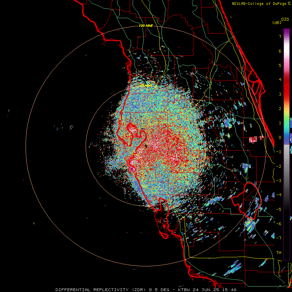This screenshot has width=292, height=292.
Task: Click the DZD product label above the scale
Action: click(x=285, y=19)
